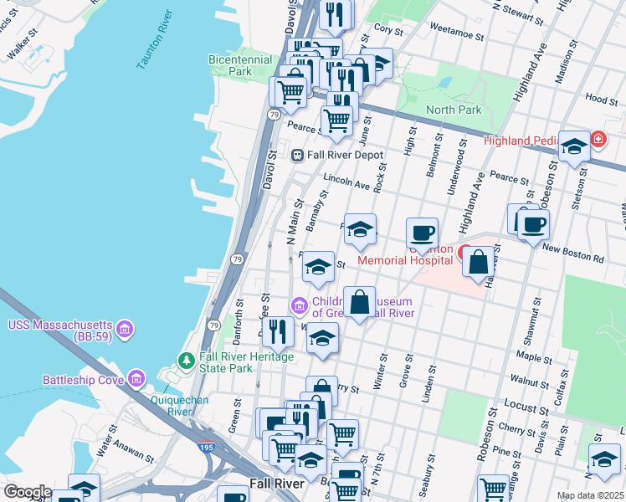
Task: Open the coffee cup marker near Belmont St
Action: [x=422, y=236]
